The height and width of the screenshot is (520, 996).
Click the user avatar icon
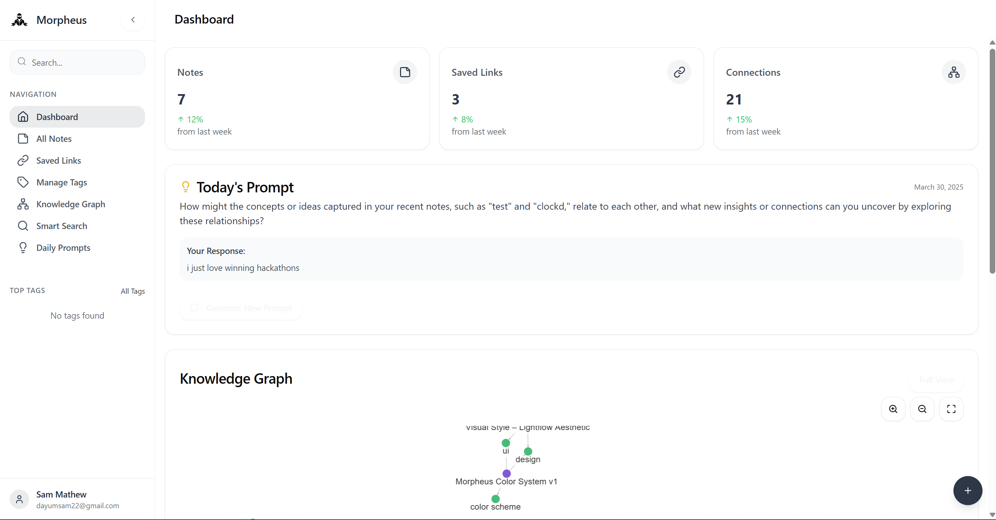[19, 499]
